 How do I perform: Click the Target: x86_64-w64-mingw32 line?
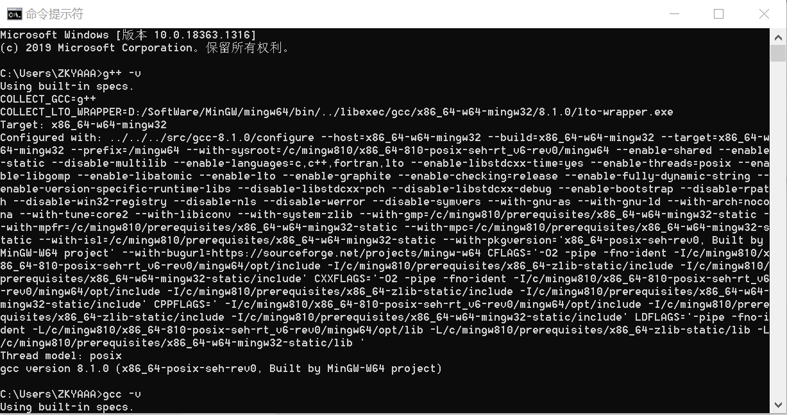[x=83, y=124]
